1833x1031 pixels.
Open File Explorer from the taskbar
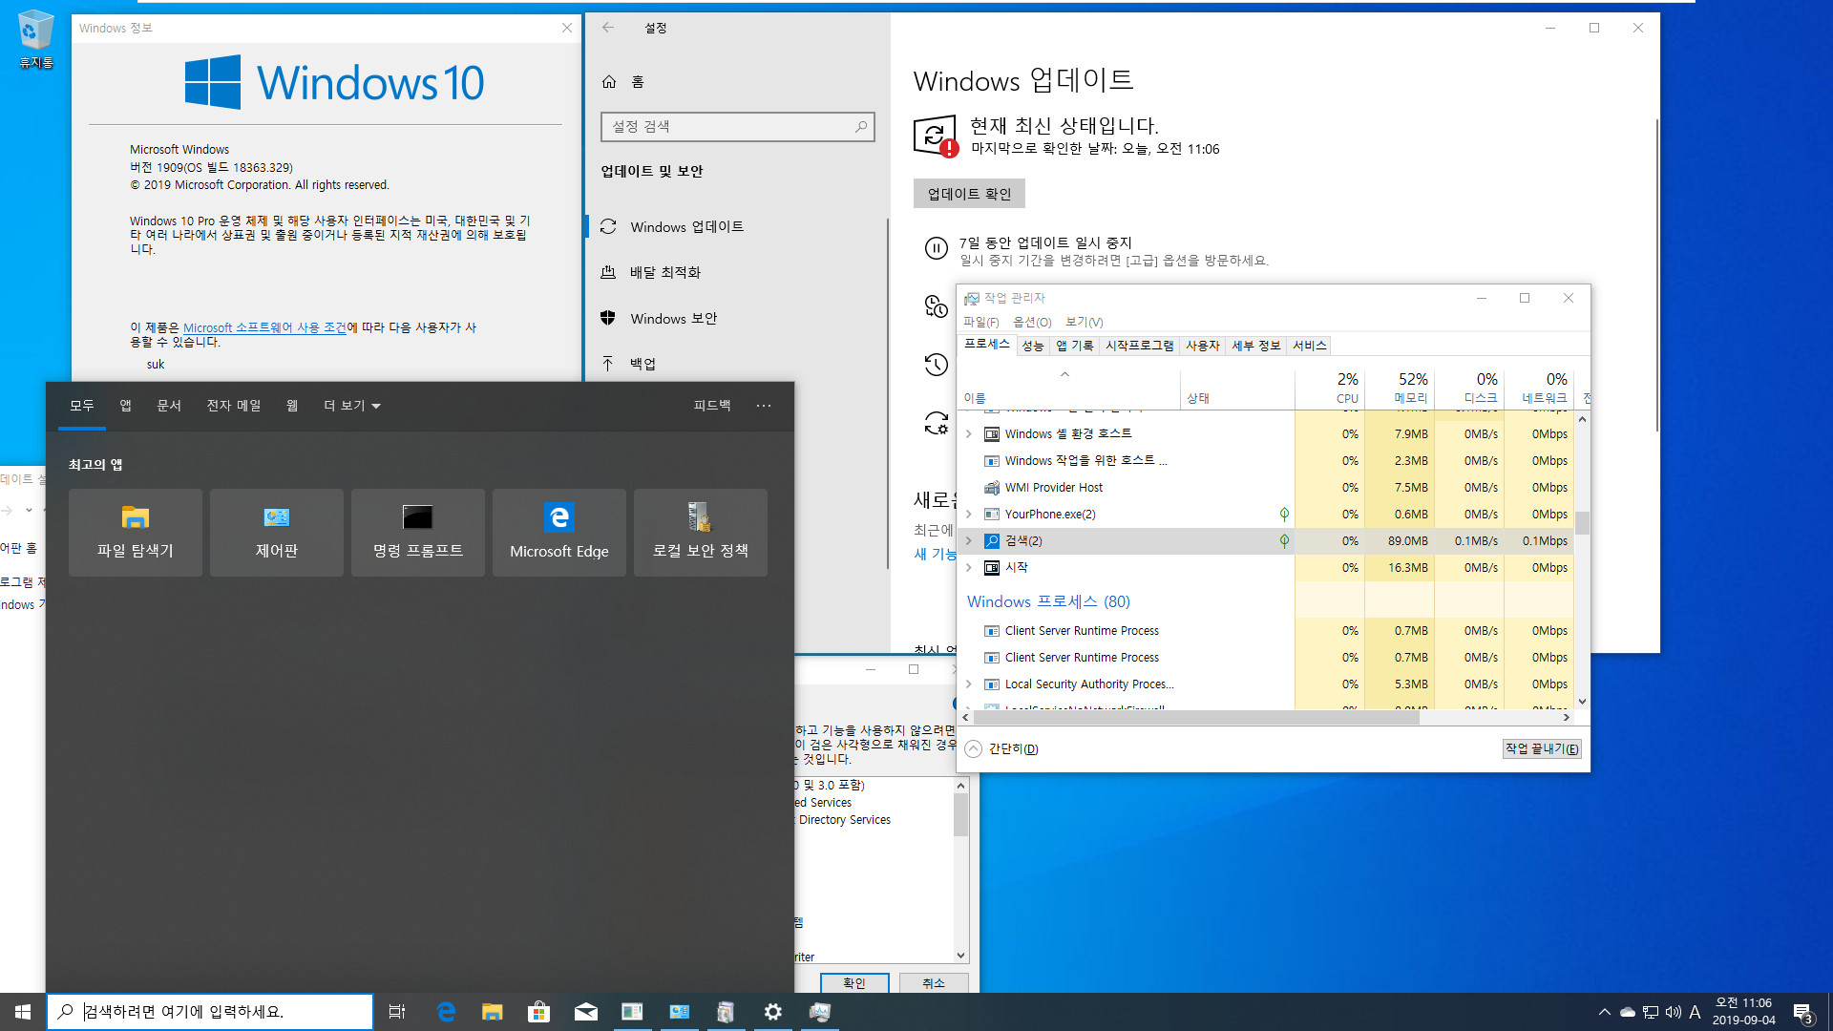tap(493, 1012)
